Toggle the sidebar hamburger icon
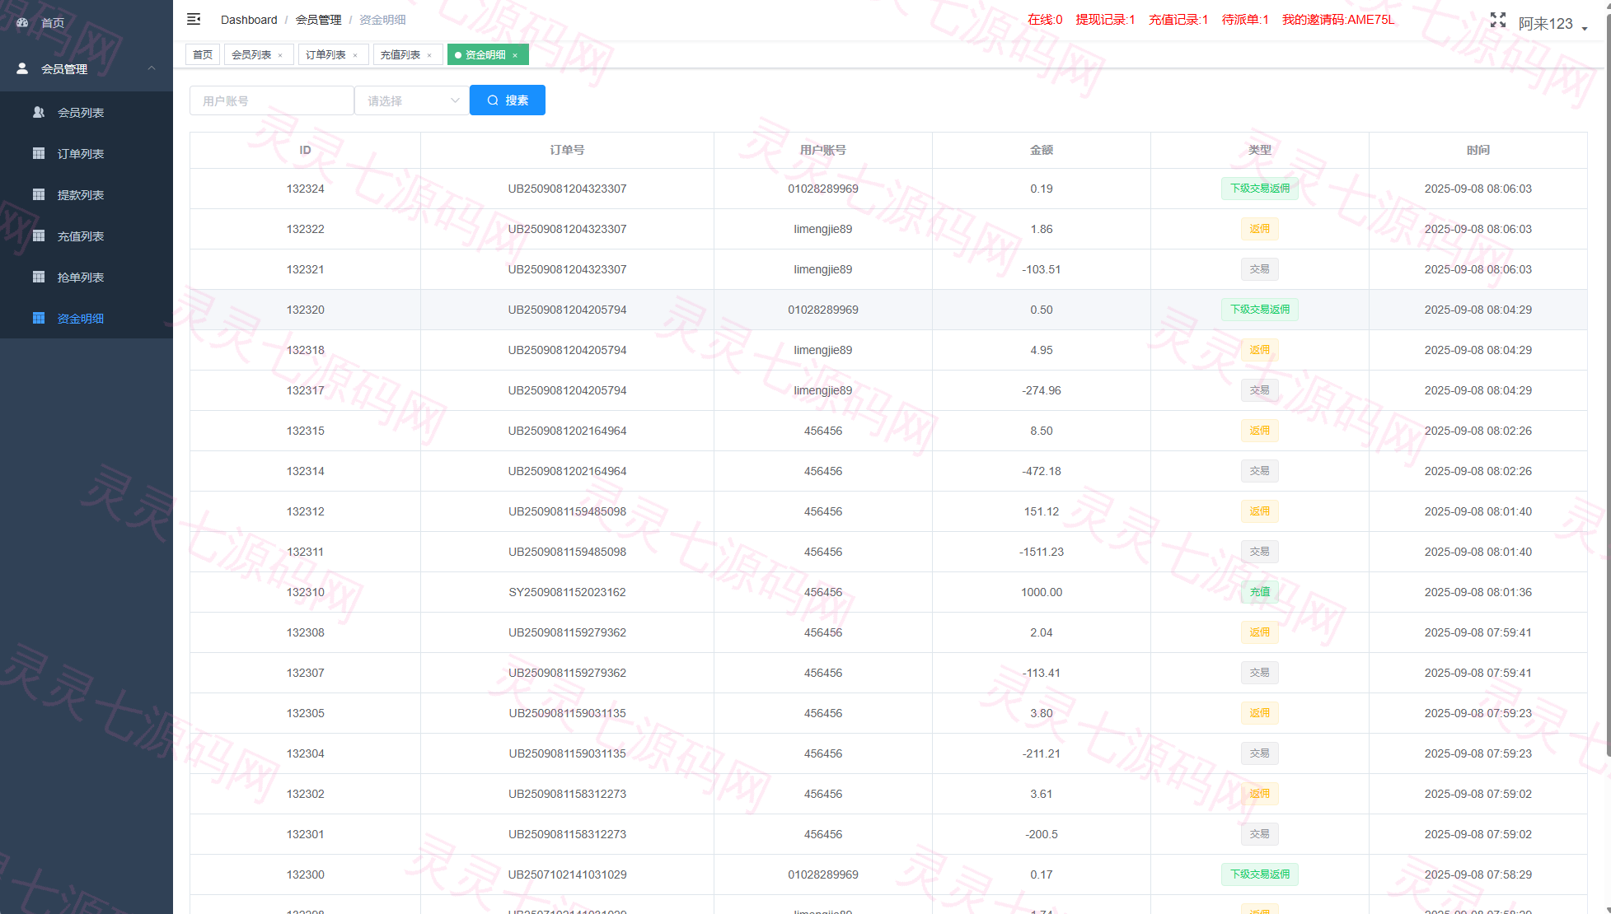The image size is (1611, 914). 194,19
